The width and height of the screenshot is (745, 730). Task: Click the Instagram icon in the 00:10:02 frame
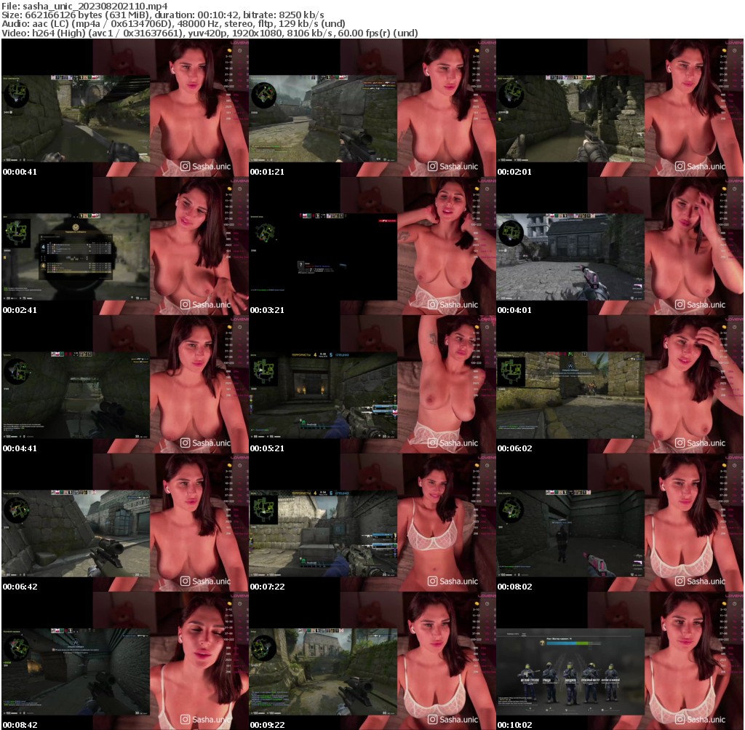680,720
